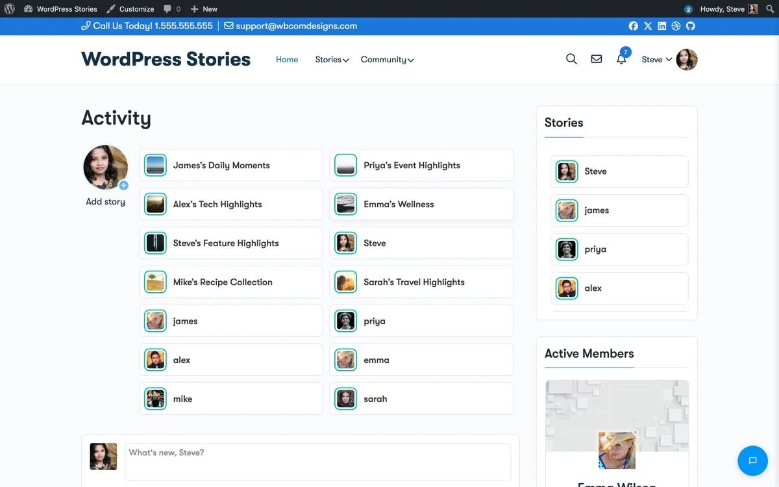Open the header search icon
The image size is (779, 487).
pos(571,59)
